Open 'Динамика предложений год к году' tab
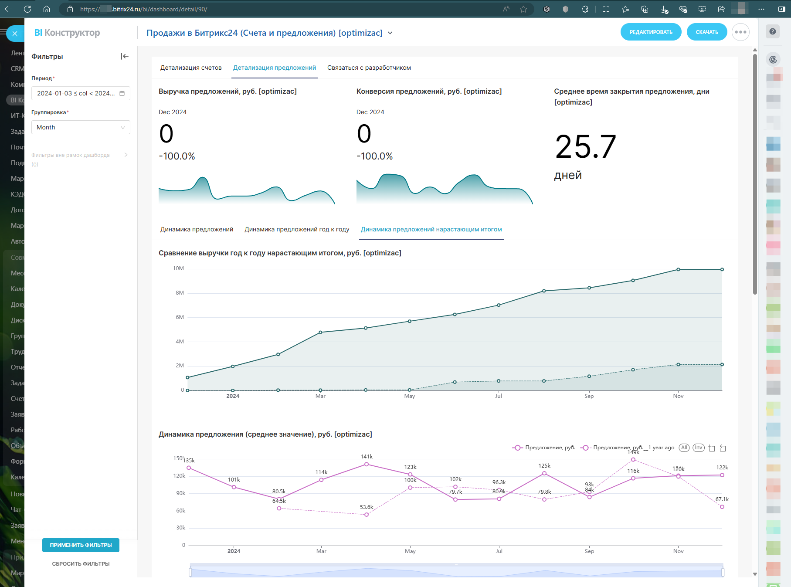Image resolution: width=791 pixels, height=587 pixels. tap(297, 229)
